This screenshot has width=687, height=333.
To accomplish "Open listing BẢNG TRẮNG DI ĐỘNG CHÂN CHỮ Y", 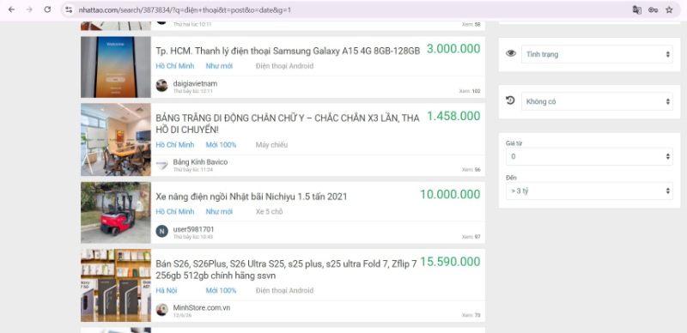I will pos(288,124).
